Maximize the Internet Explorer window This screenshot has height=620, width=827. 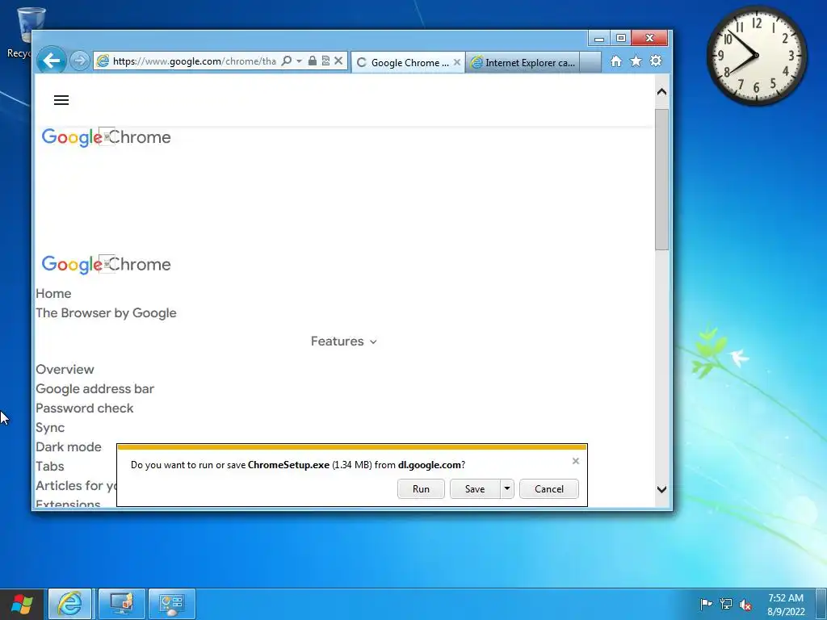pos(621,38)
